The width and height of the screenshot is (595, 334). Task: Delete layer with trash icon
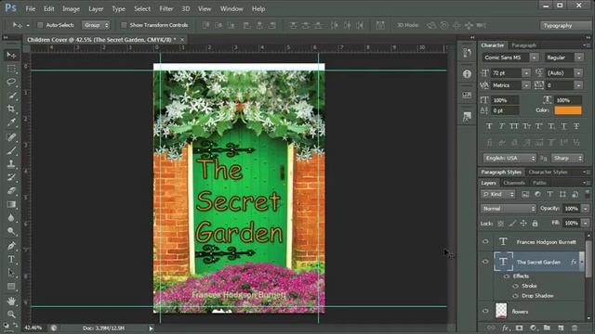click(x=575, y=328)
